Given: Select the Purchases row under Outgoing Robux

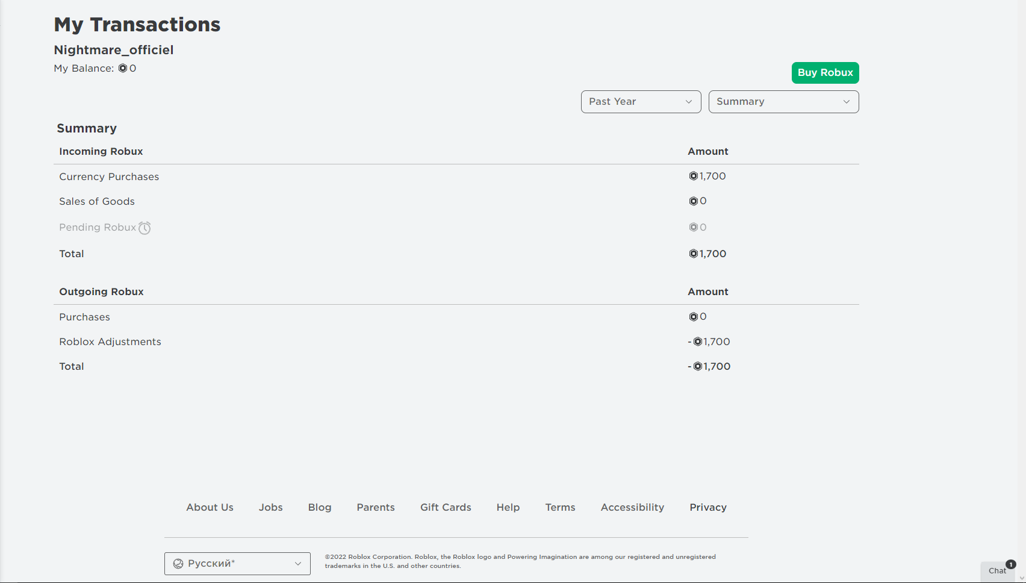Looking at the screenshot, I should (84, 317).
